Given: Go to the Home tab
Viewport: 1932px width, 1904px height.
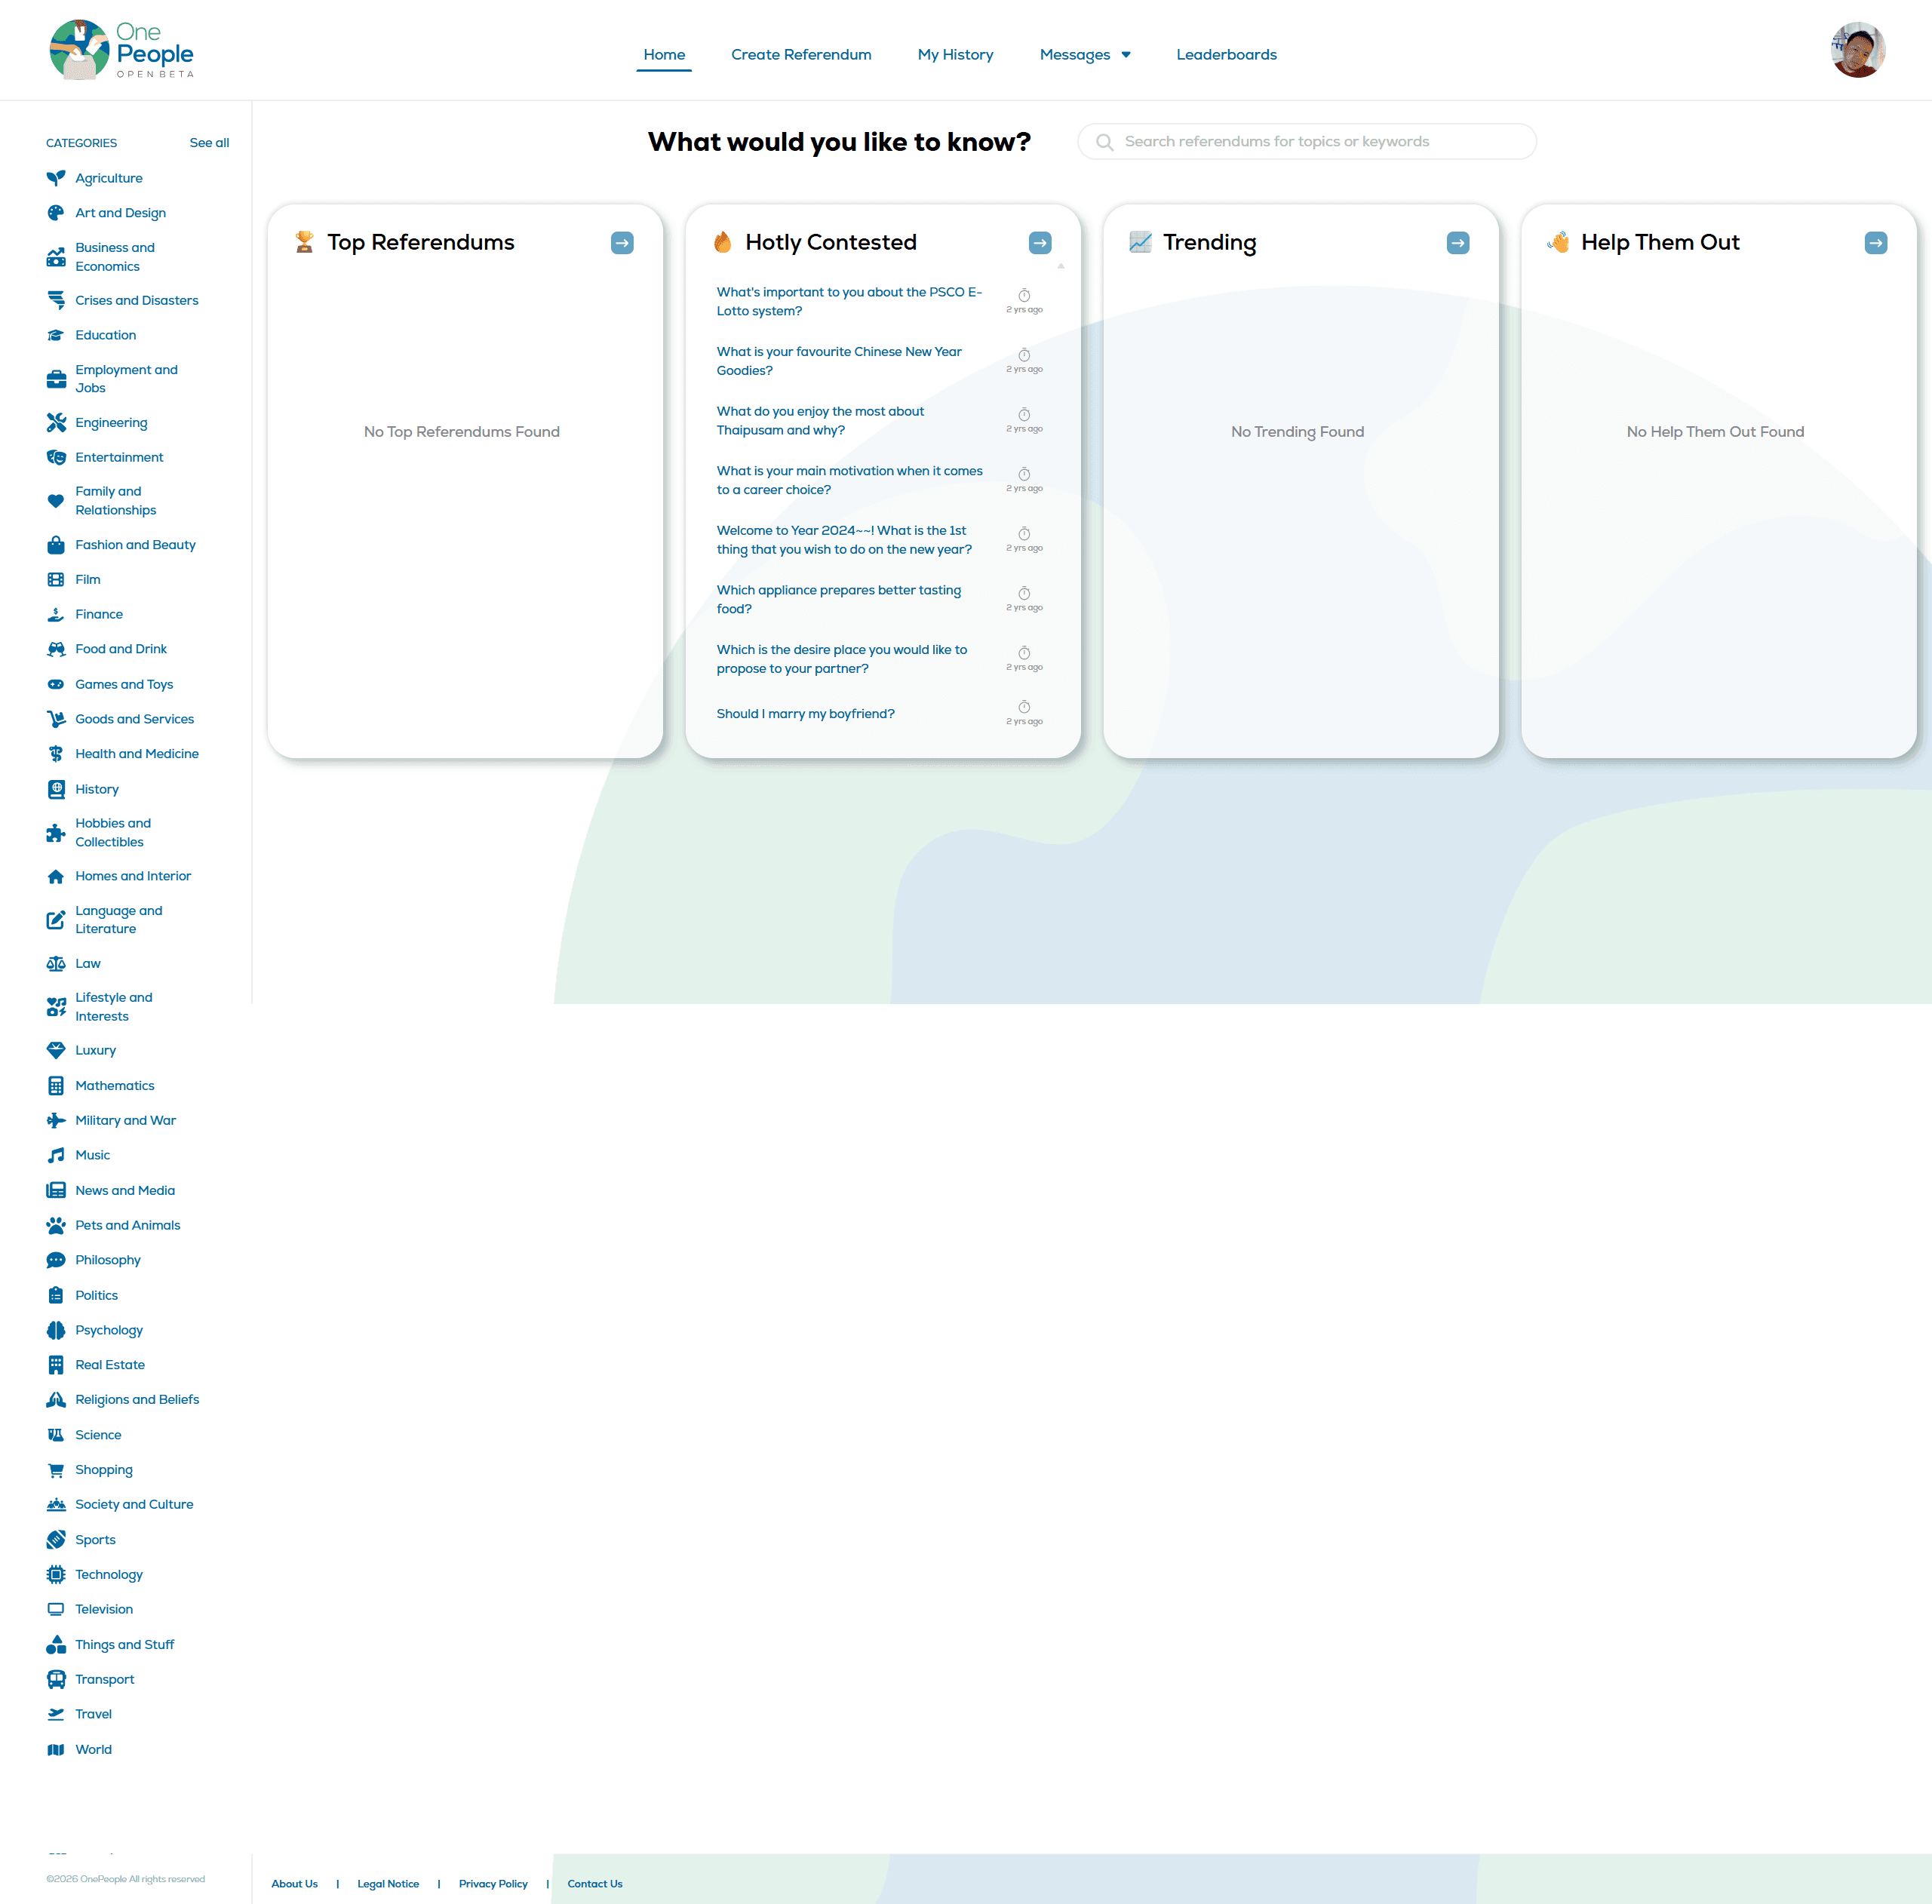Looking at the screenshot, I should coord(664,55).
